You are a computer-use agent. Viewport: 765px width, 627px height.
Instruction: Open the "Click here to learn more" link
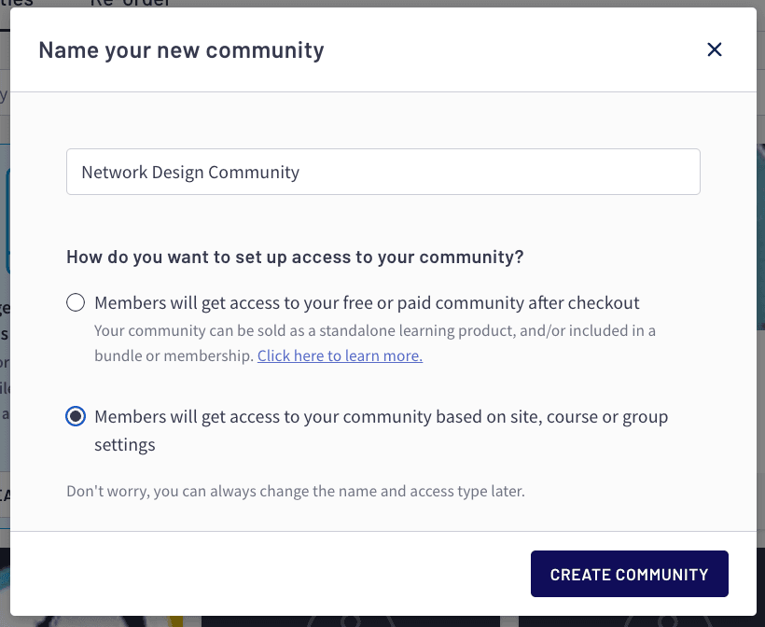pyautogui.click(x=340, y=355)
